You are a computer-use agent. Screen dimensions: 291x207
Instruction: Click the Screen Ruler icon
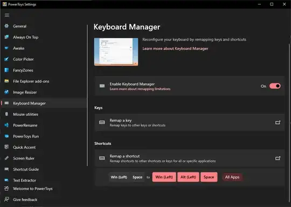[6, 158]
